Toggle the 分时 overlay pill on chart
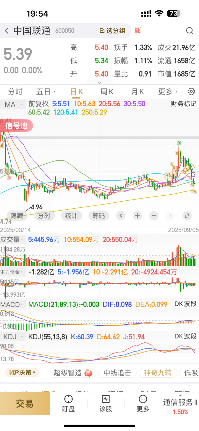 click(44, 216)
